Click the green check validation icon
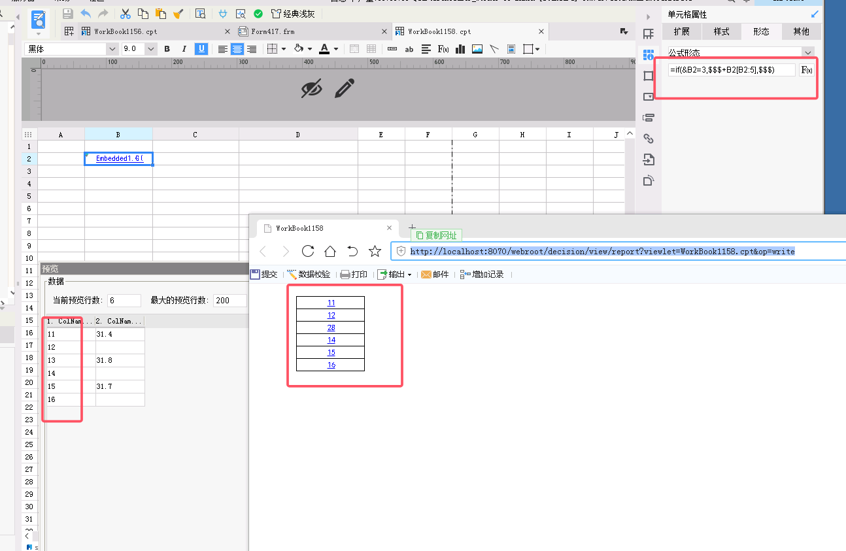846x551 pixels. coord(258,13)
